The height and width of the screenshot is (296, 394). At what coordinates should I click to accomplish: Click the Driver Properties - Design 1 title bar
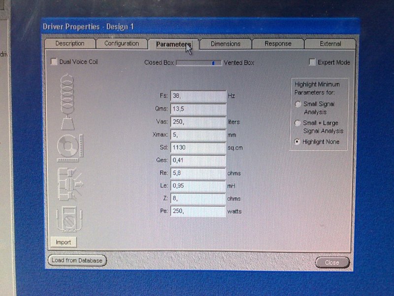click(200, 26)
